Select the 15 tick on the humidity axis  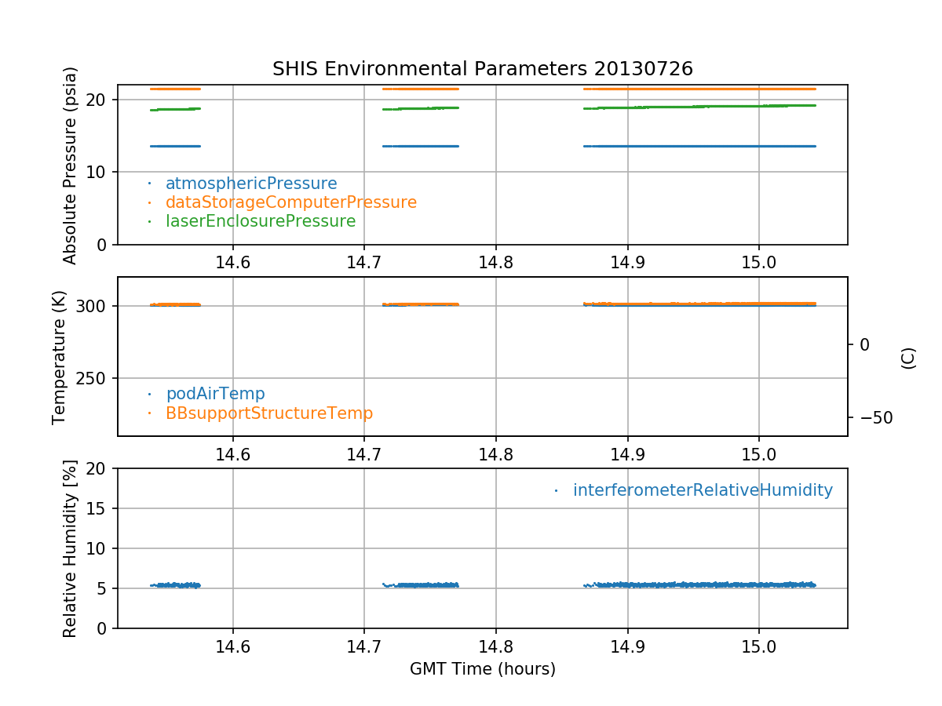coord(101,508)
